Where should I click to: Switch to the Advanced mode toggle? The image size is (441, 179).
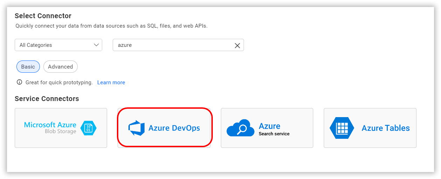[x=61, y=67]
